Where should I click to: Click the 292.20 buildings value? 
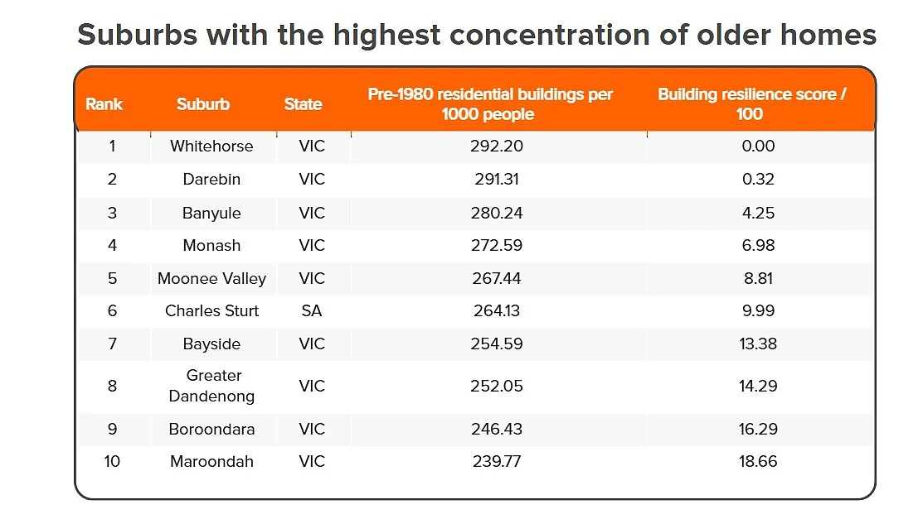496,147
